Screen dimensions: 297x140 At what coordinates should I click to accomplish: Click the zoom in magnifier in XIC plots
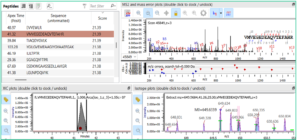(x=6, y=120)
